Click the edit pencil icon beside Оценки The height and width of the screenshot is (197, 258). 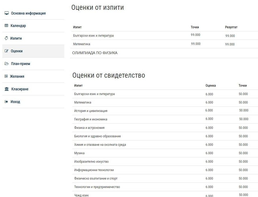(7, 51)
